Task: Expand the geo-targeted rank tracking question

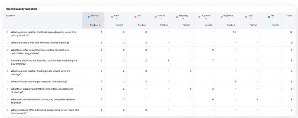Action: point(8,81)
